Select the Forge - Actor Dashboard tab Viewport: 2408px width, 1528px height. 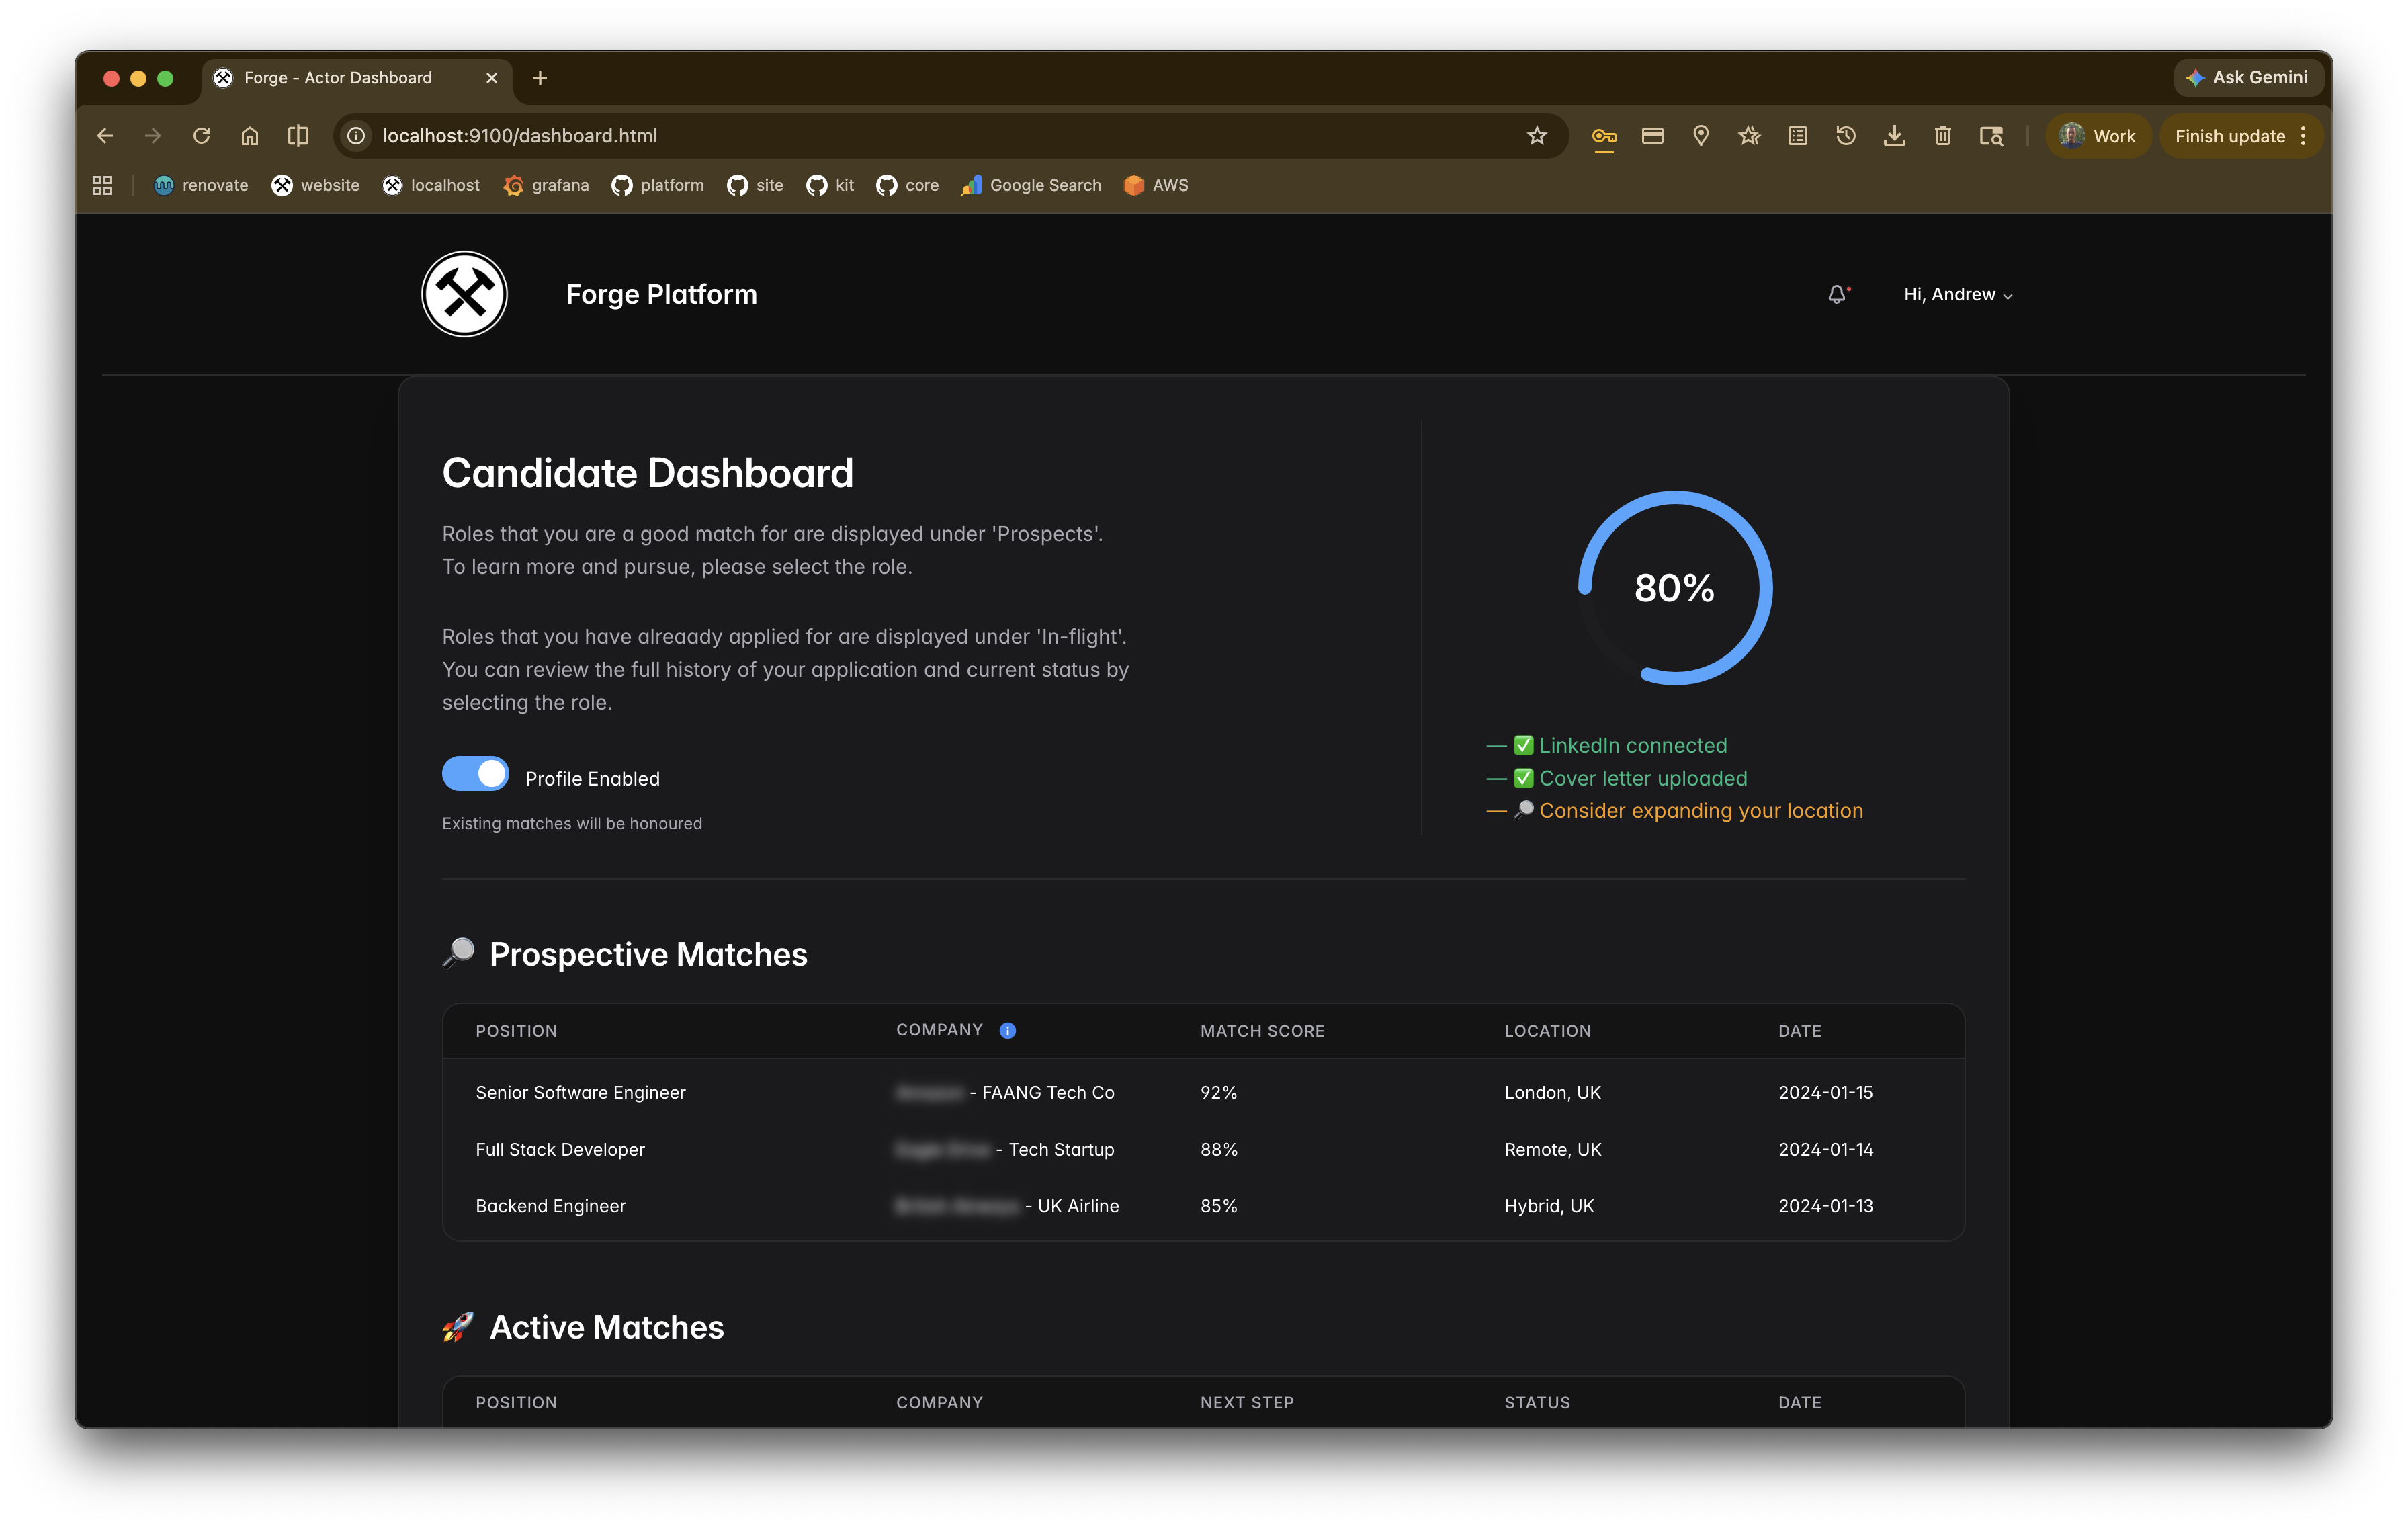click(339, 78)
